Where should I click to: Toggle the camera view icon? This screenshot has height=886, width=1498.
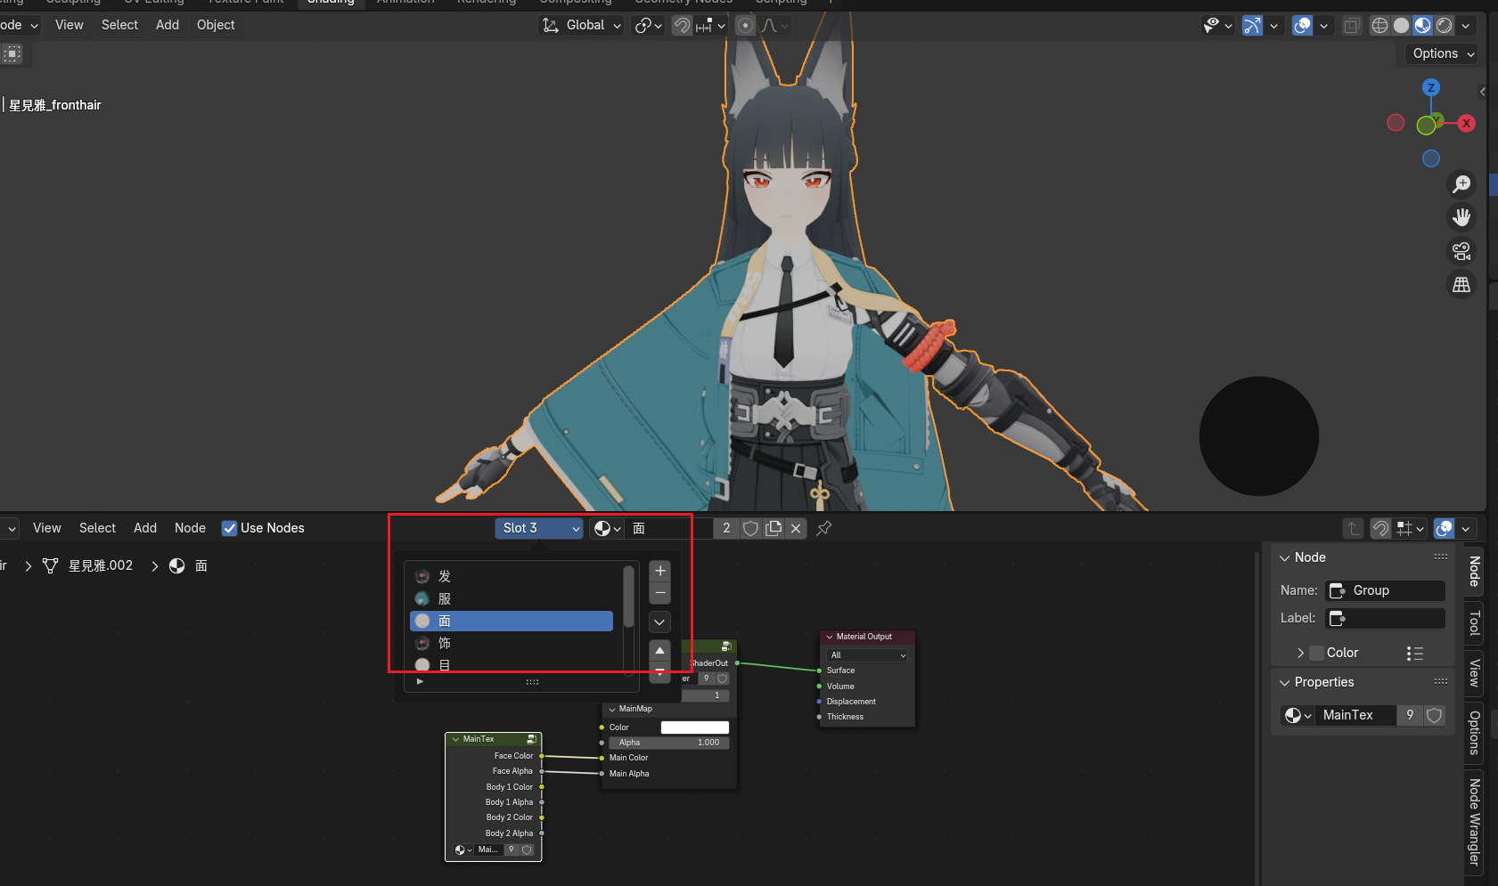pos(1461,251)
